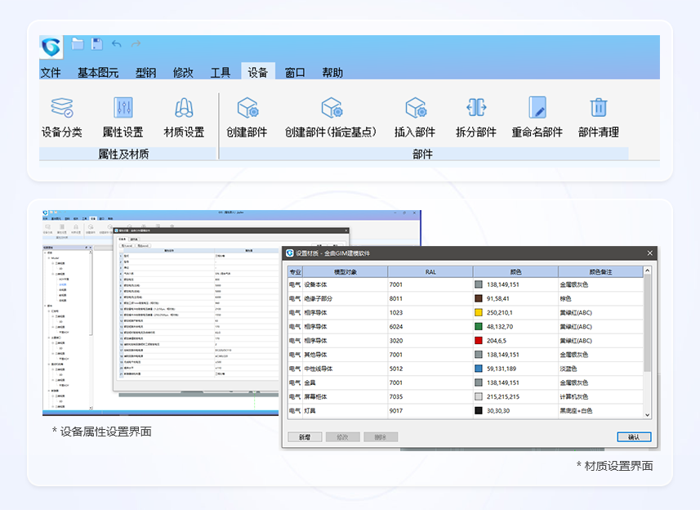The image size is (700, 510).
Task: Click the undo arrow in quick access bar
Action: (117, 44)
